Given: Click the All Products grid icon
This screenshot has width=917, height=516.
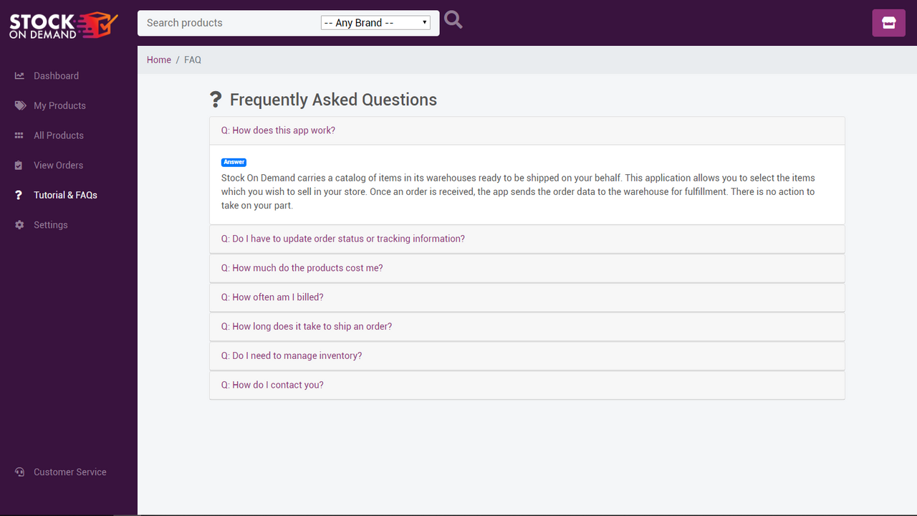Looking at the screenshot, I should pyautogui.click(x=19, y=135).
